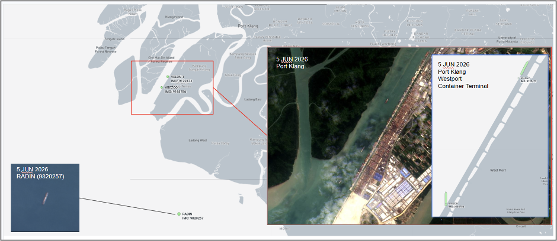The height and width of the screenshot is (241, 557).
Task: Click the Ladang West map label
Action: (x=198, y=141)
